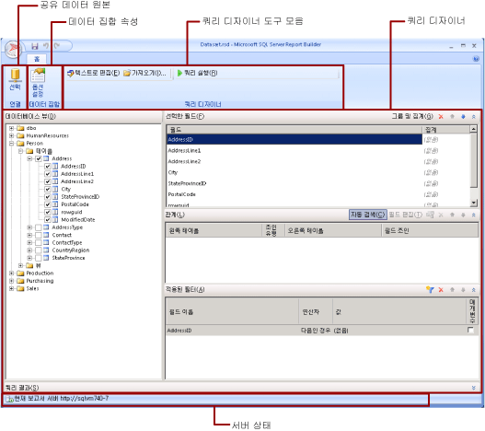Click move up arrow in 적용된 필터 panel
Viewport: 485px width, 431px height.
tap(452, 290)
